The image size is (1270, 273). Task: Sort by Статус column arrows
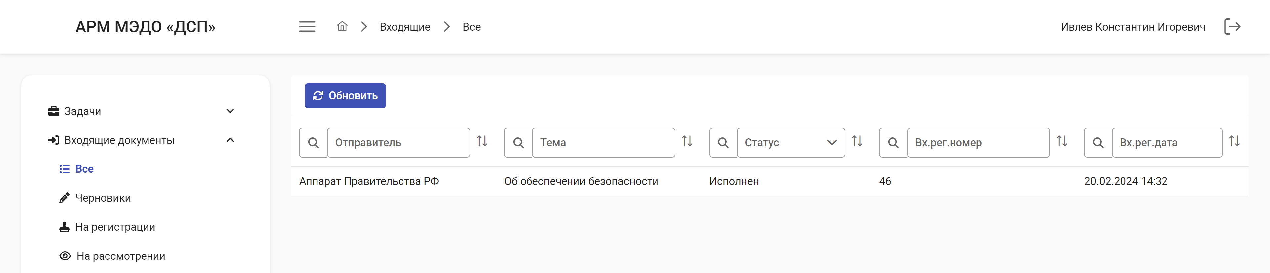857,141
